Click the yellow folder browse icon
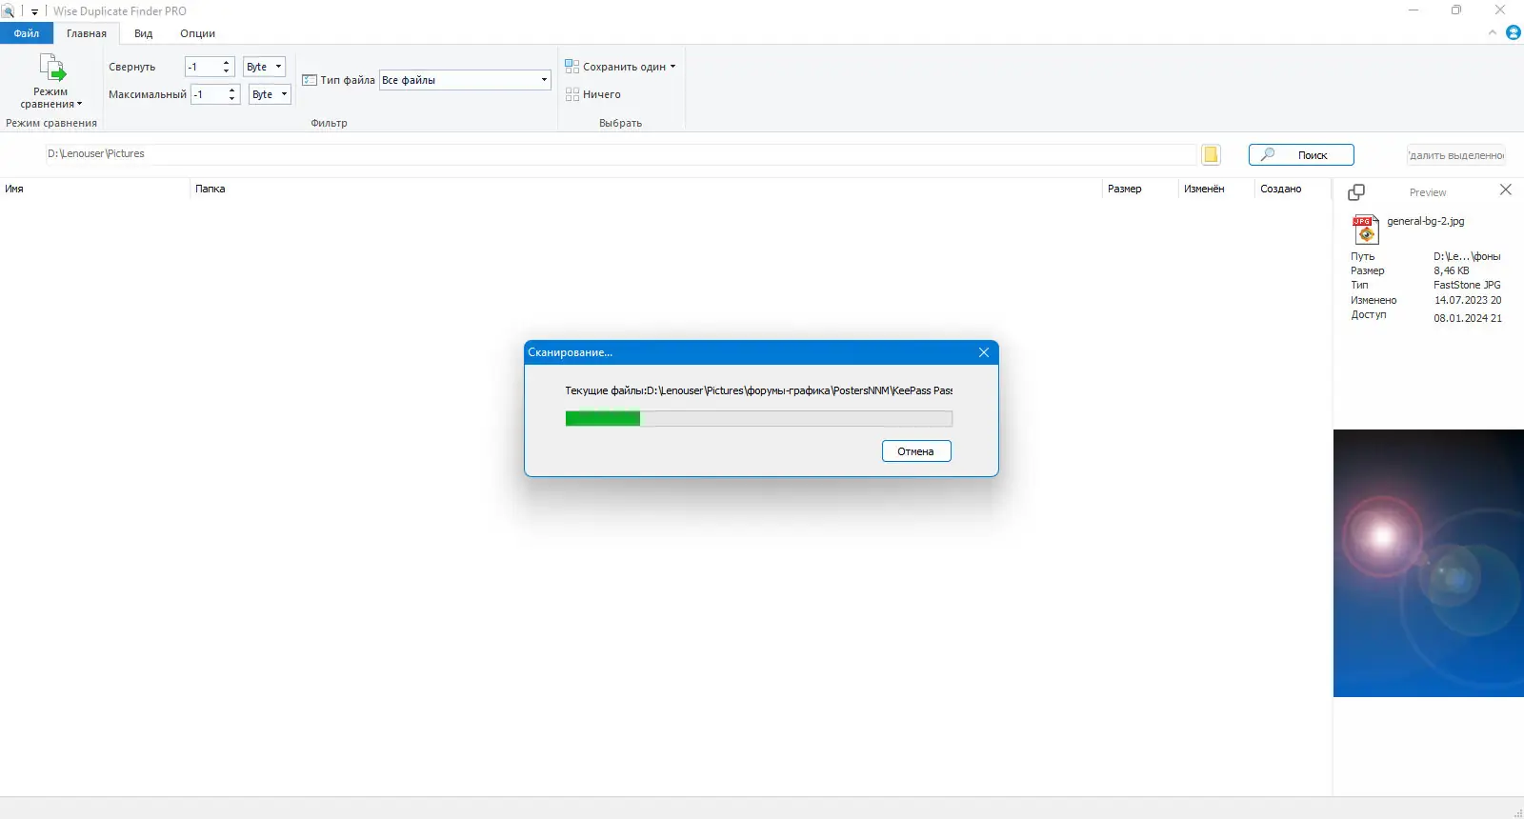Screen dimensions: 1524x819 pos(1211,154)
